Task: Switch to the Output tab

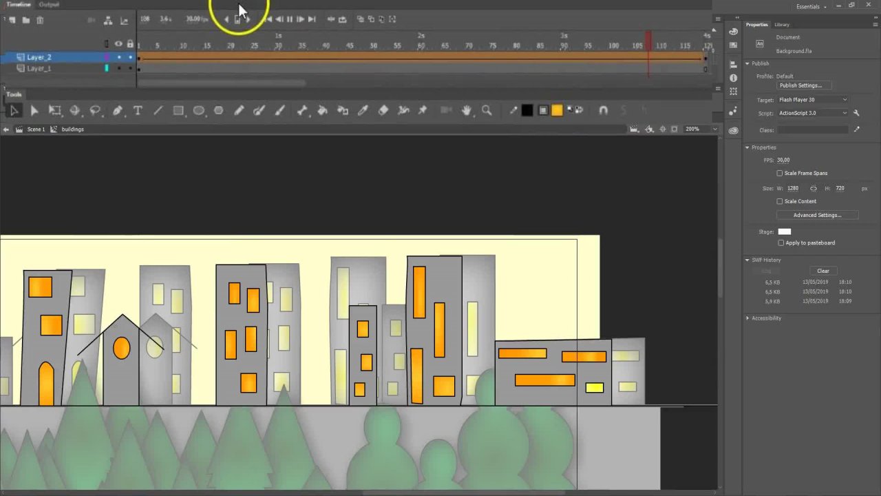Action: point(49,5)
